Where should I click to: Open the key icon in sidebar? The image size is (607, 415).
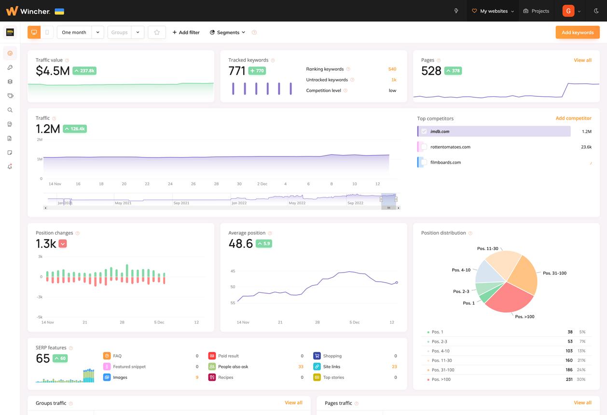pos(10,67)
